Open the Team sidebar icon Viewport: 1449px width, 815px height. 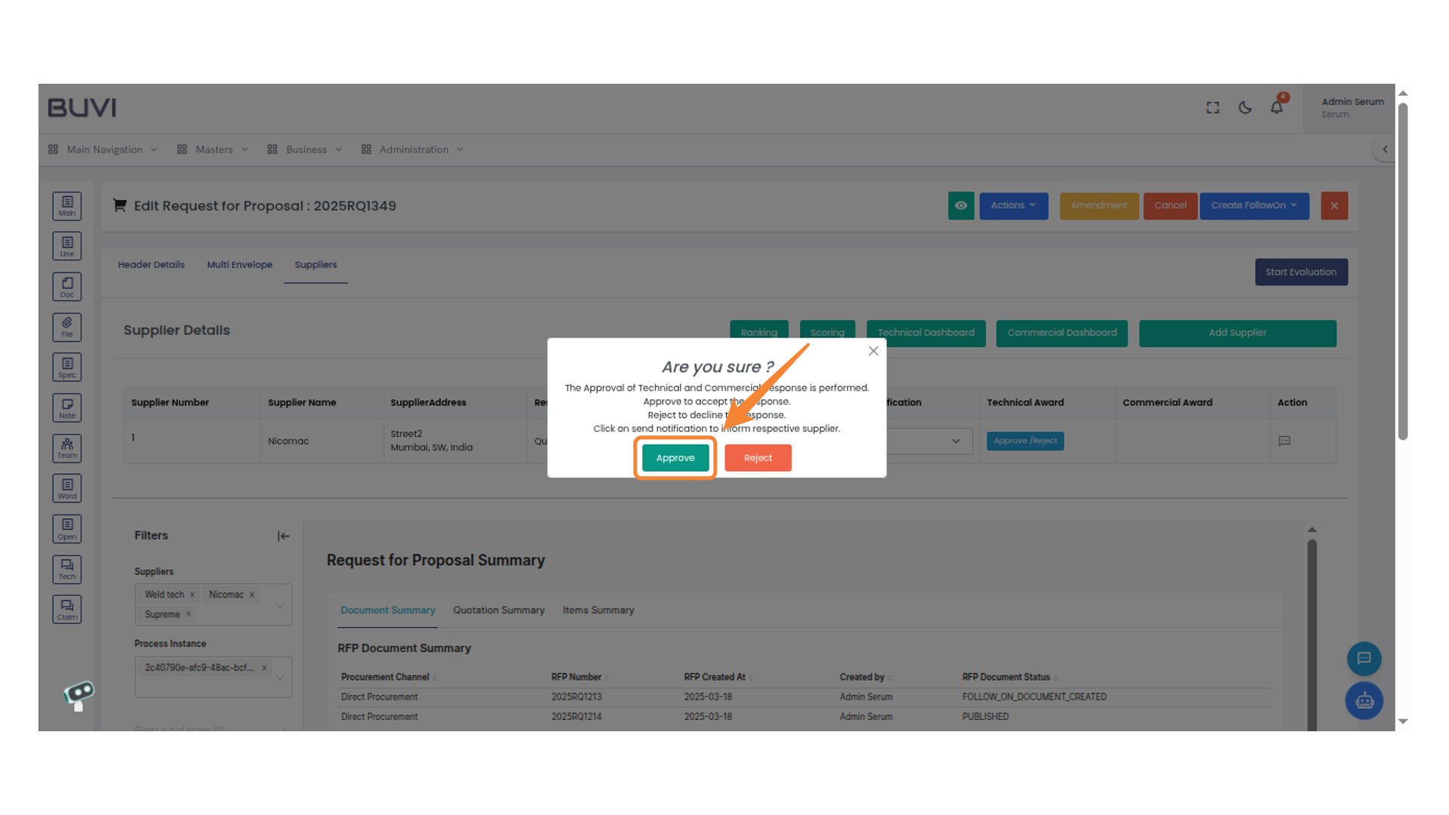(x=67, y=448)
